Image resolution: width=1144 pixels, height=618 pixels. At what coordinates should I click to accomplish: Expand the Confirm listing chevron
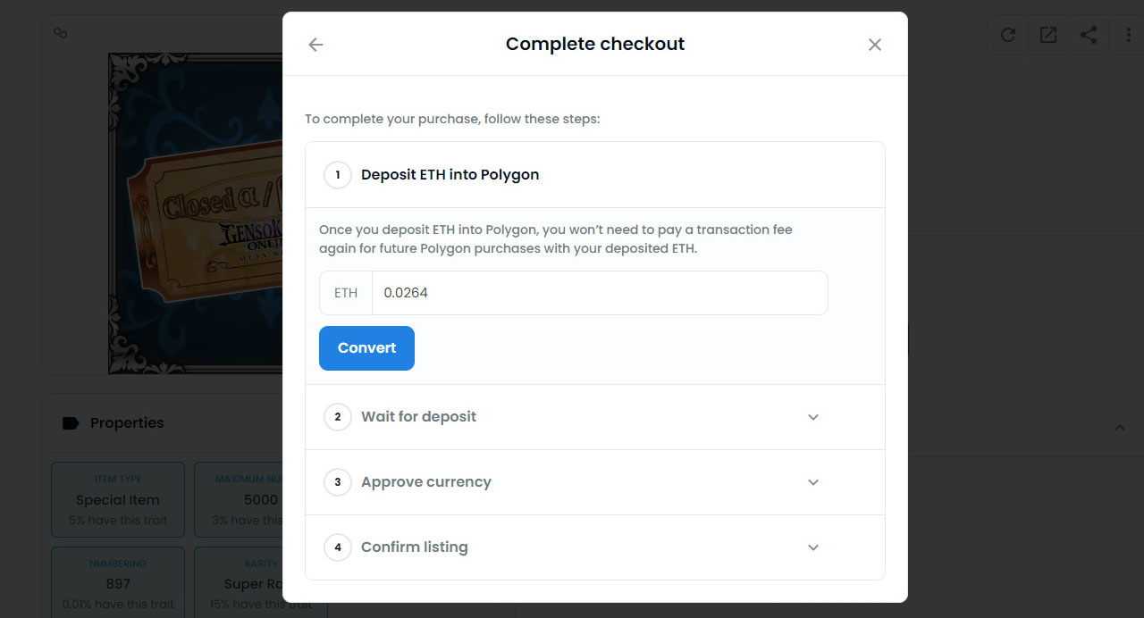(813, 547)
